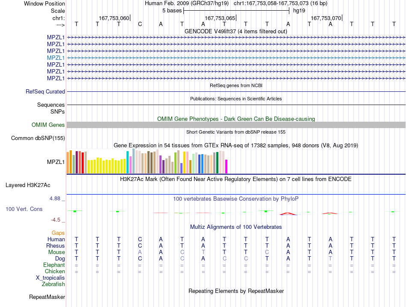
Task: Click the light-blue highlighted MPZL1 transcript label
Action: 56,58
